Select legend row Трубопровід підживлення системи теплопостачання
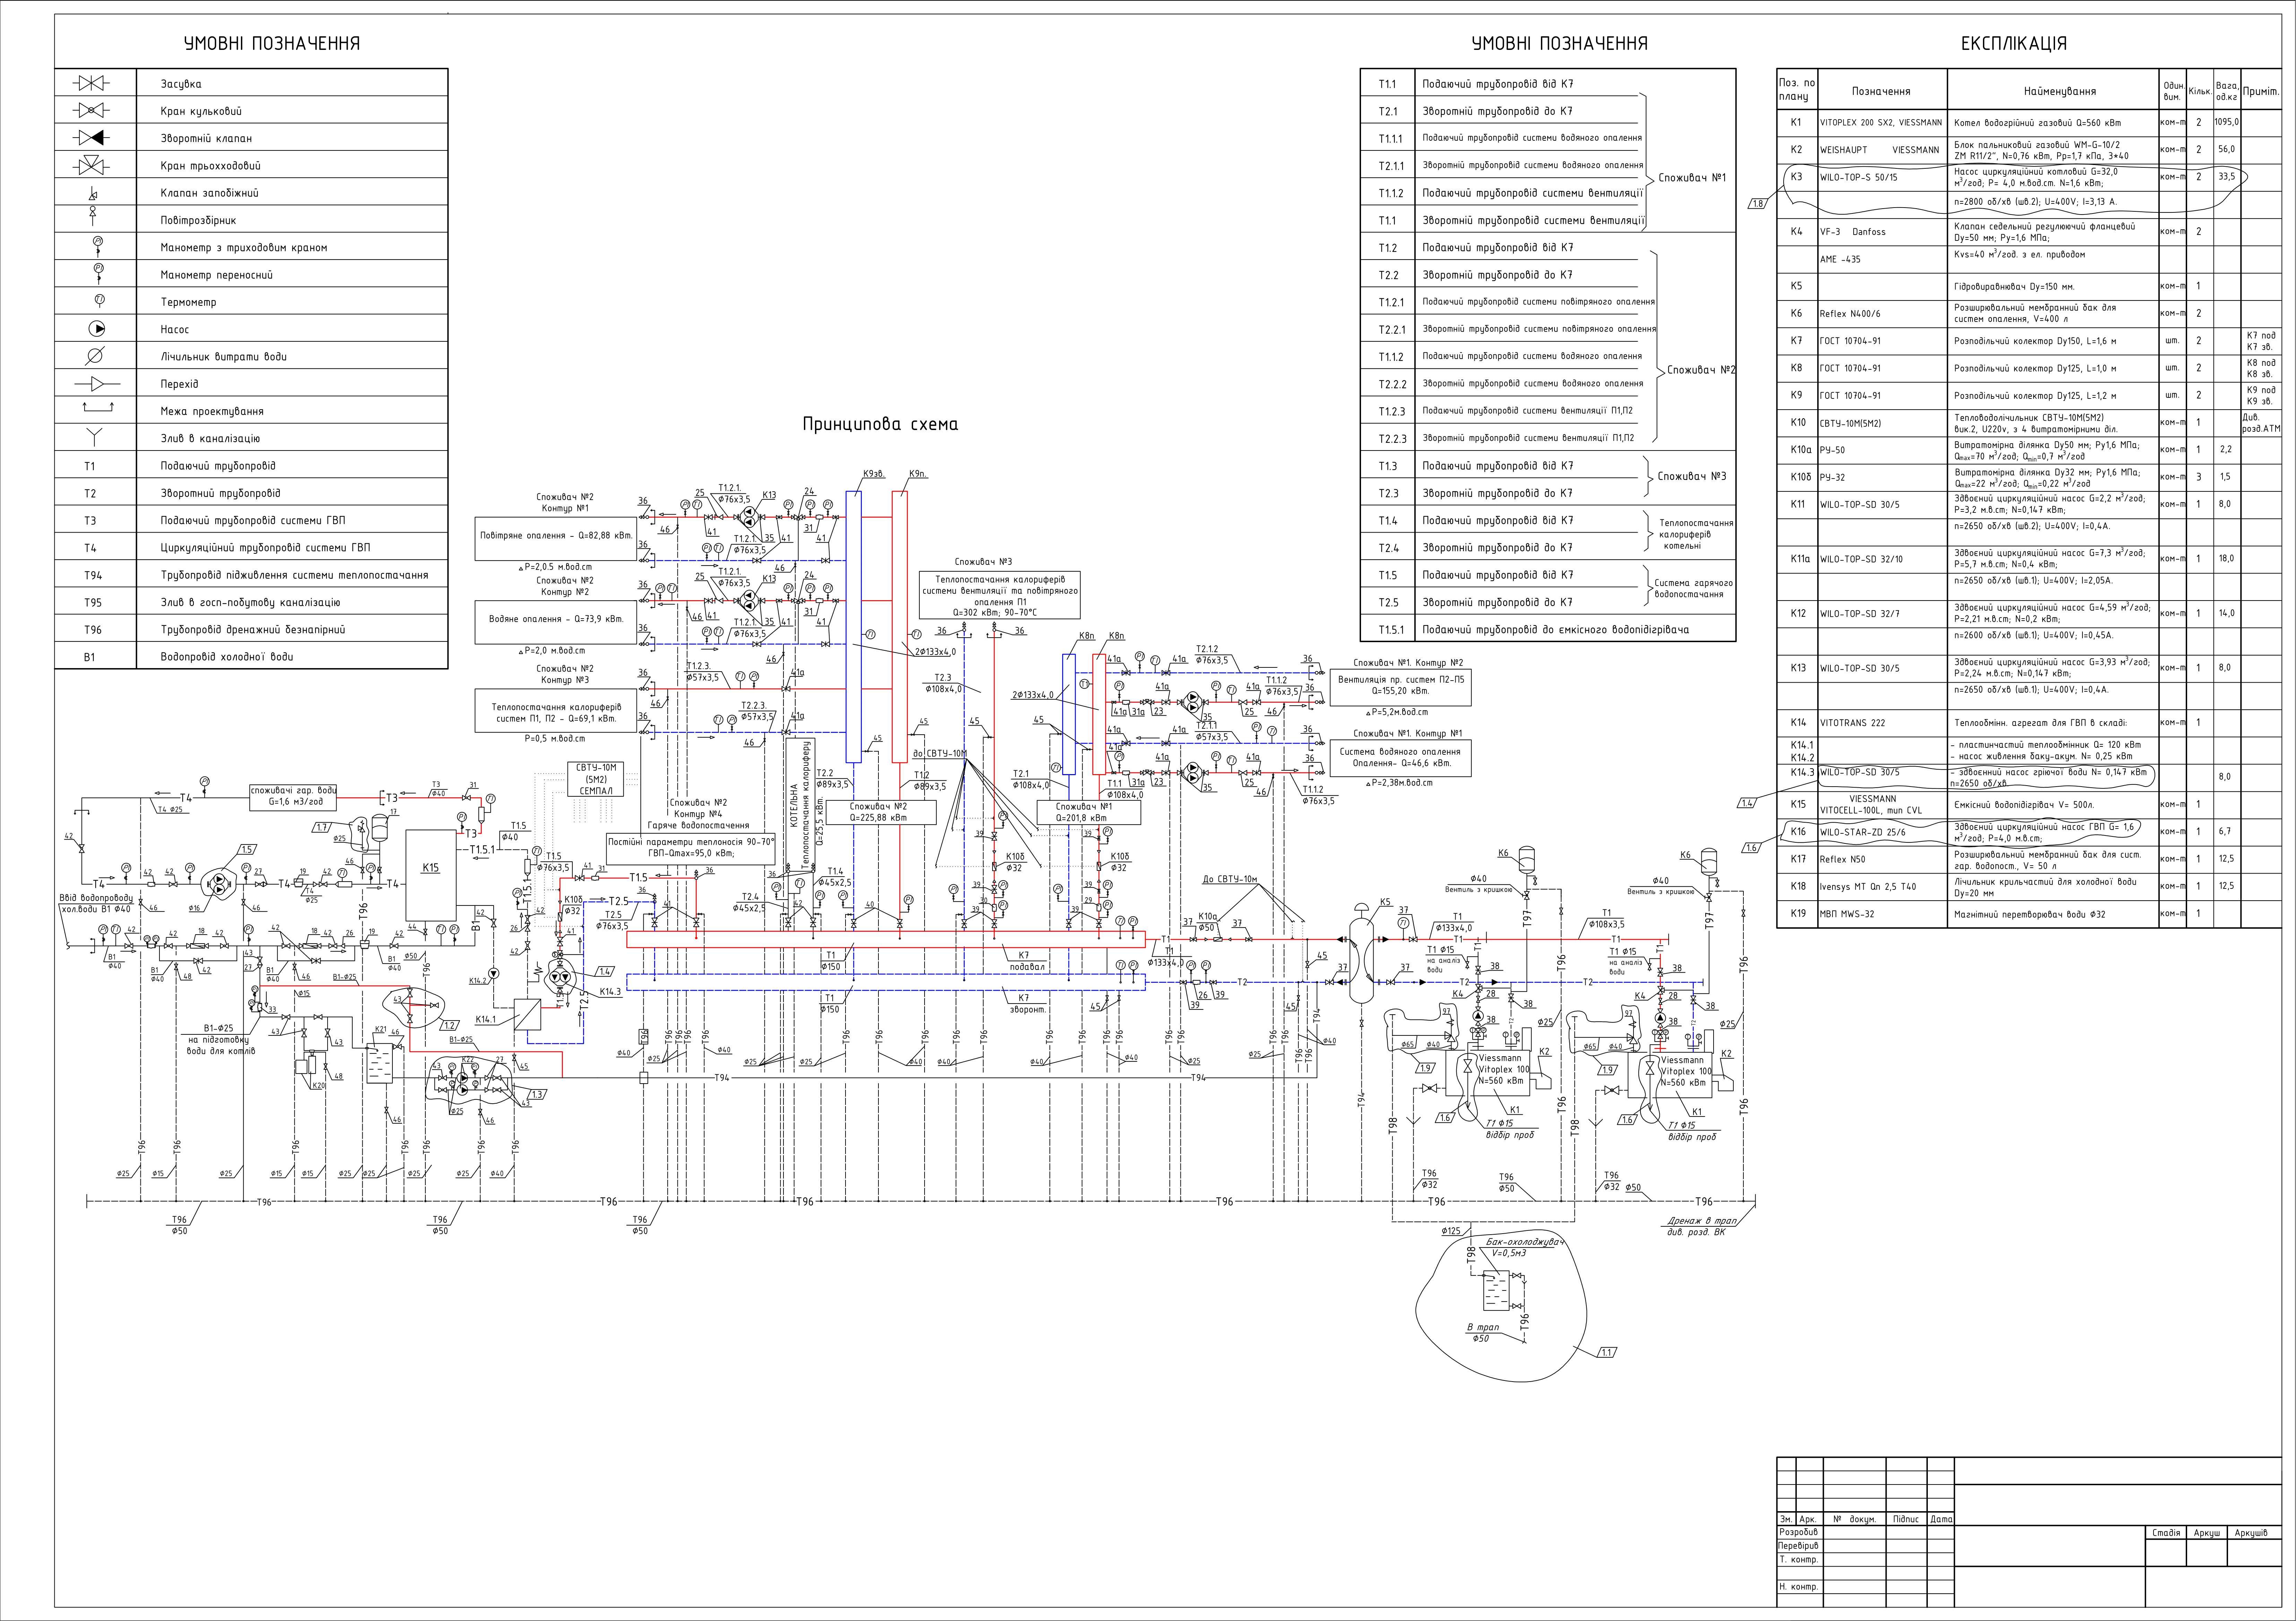2296x1621 pixels. 251,576
